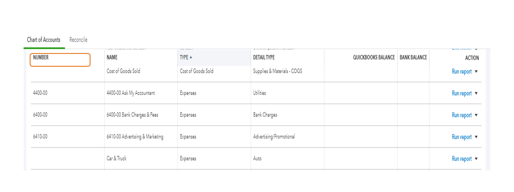Screen dimensions: 514x192
Task: Sort by the NAME column header
Action: coord(112,57)
